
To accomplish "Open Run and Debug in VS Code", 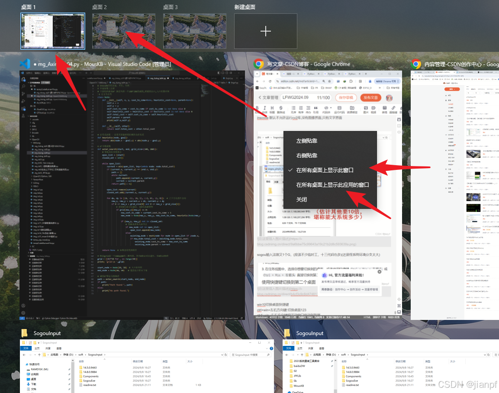I will click(x=23, y=101).
